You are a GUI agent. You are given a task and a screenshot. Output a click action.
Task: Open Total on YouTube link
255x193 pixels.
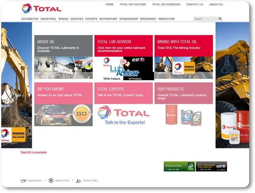coord(133,5)
